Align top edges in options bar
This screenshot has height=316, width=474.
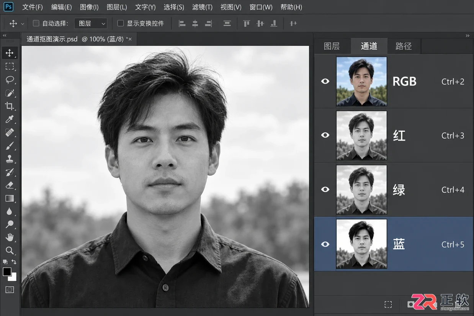pos(247,23)
